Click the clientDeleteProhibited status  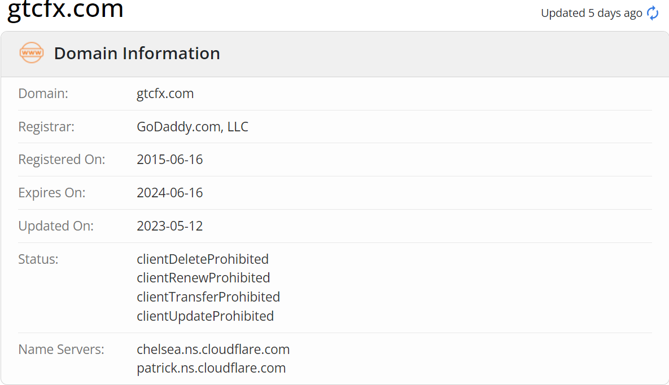pyautogui.click(x=203, y=259)
